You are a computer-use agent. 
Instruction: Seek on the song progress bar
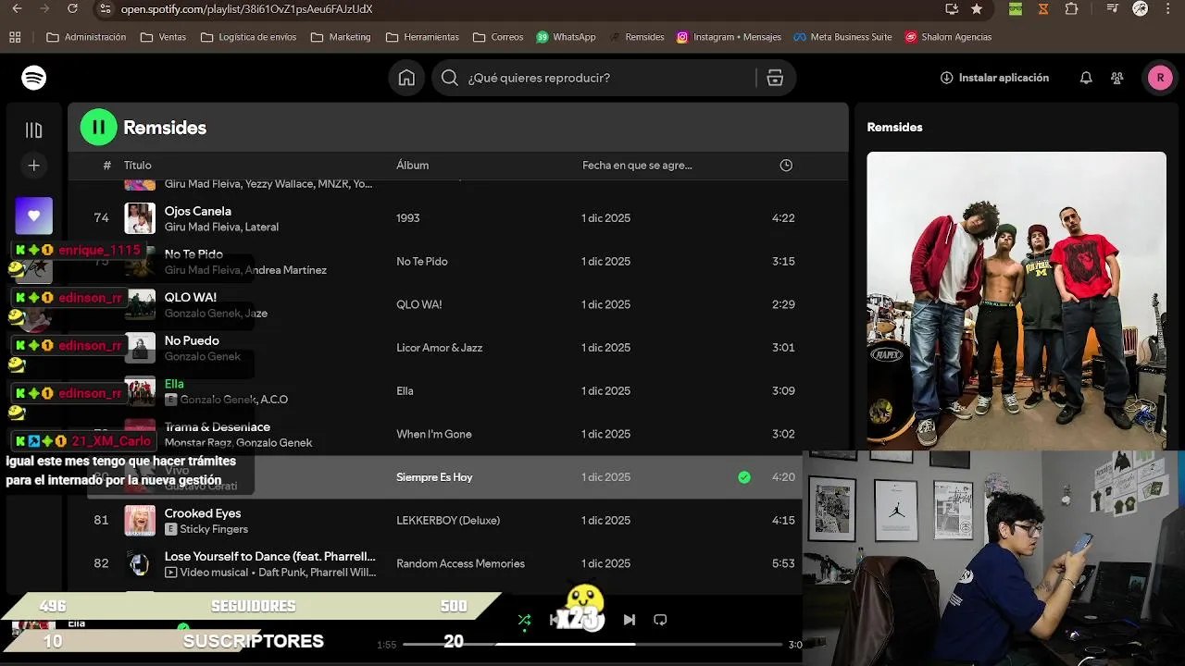(x=592, y=644)
